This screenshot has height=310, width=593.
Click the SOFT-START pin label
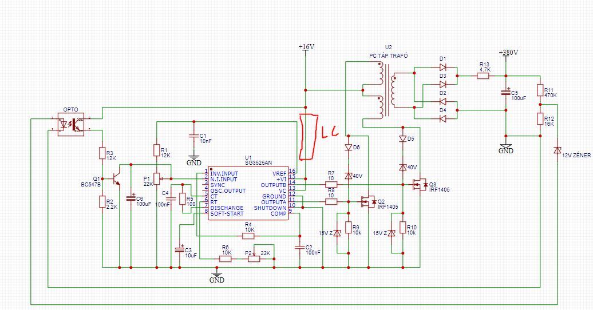(227, 213)
